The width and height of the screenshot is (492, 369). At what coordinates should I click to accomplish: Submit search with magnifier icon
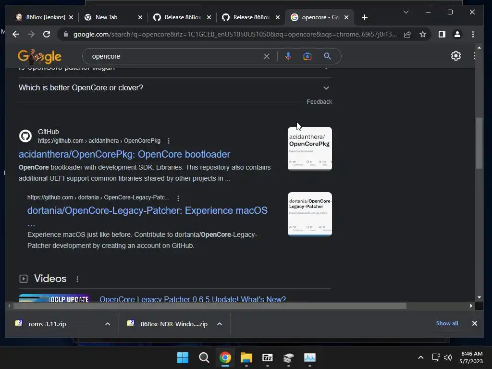[x=327, y=56]
